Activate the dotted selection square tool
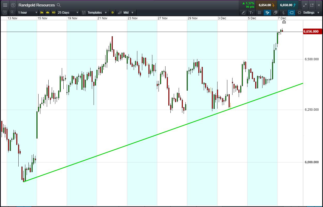The image size is (323, 207). point(12,12)
